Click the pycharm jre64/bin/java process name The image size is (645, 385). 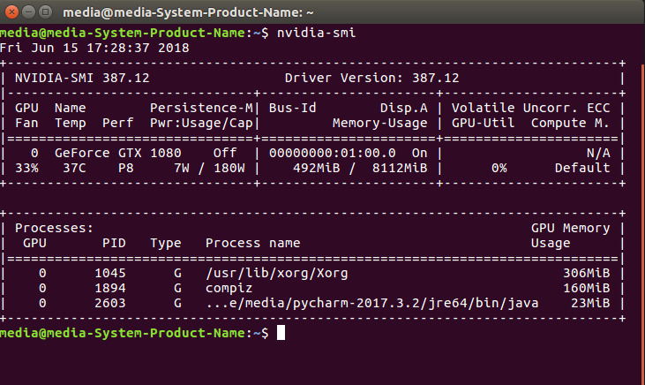(371, 303)
